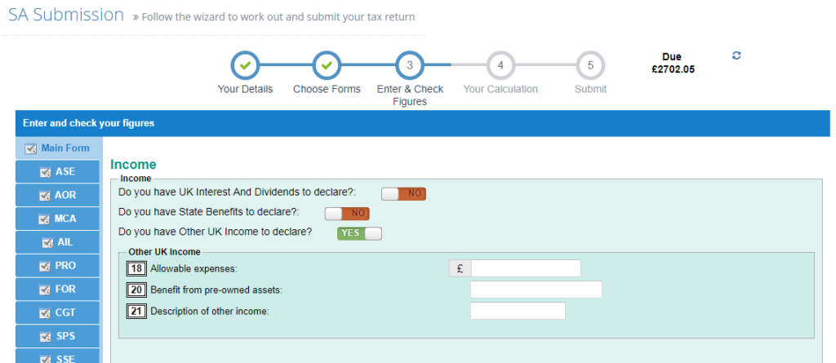
Task: Open the Main Form tab
Action: [x=58, y=148]
